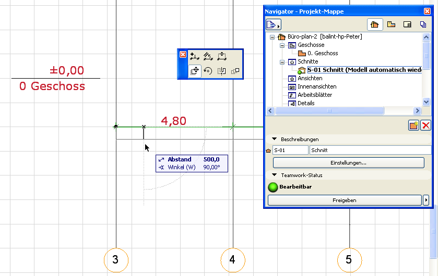Switch to the Project Map view icon
This screenshot has width=438, height=276.
375,25
